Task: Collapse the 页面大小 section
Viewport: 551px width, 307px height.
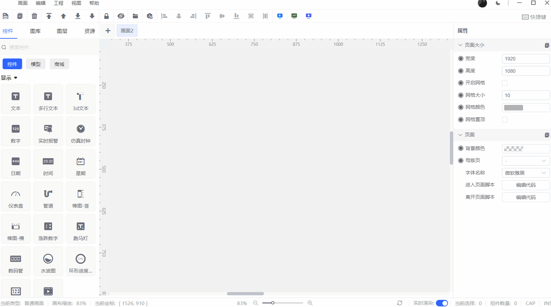Action: pyautogui.click(x=460, y=45)
